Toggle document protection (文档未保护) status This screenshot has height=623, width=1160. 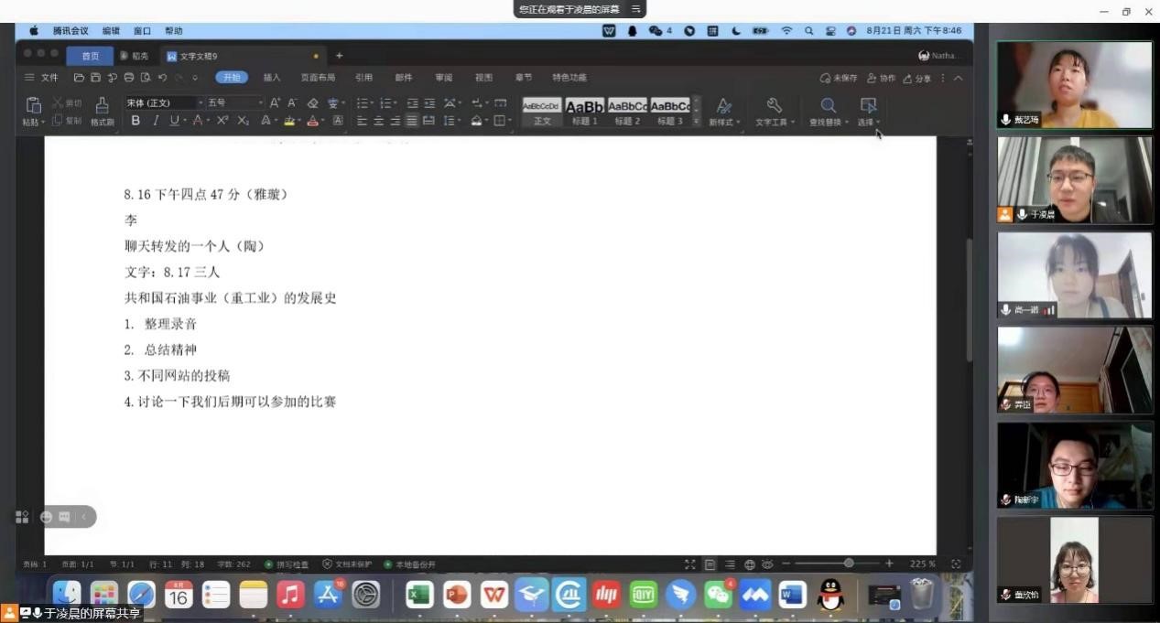coord(349,564)
